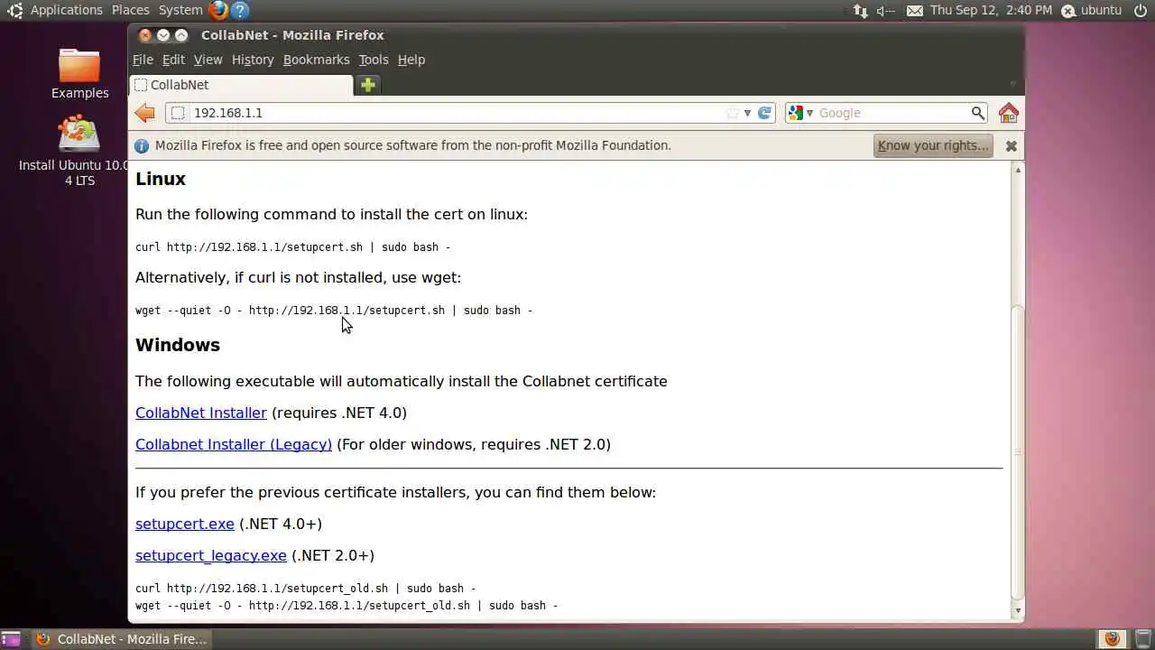Image resolution: width=1155 pixels, height=650 pixels.
Task: Open the tab list dropdown arrow
Action: 1012,85
